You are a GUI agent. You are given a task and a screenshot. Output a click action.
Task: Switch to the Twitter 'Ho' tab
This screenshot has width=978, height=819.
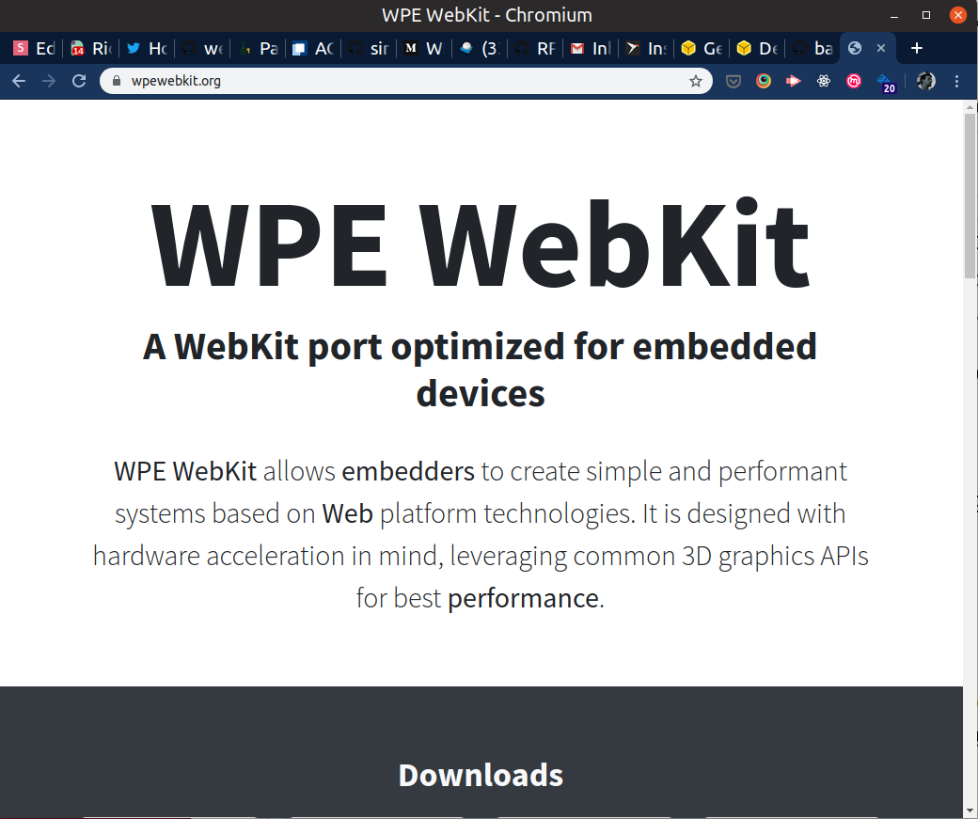point(147,48)
